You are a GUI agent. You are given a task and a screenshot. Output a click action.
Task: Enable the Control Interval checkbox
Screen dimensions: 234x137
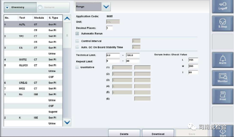(77, 41)
